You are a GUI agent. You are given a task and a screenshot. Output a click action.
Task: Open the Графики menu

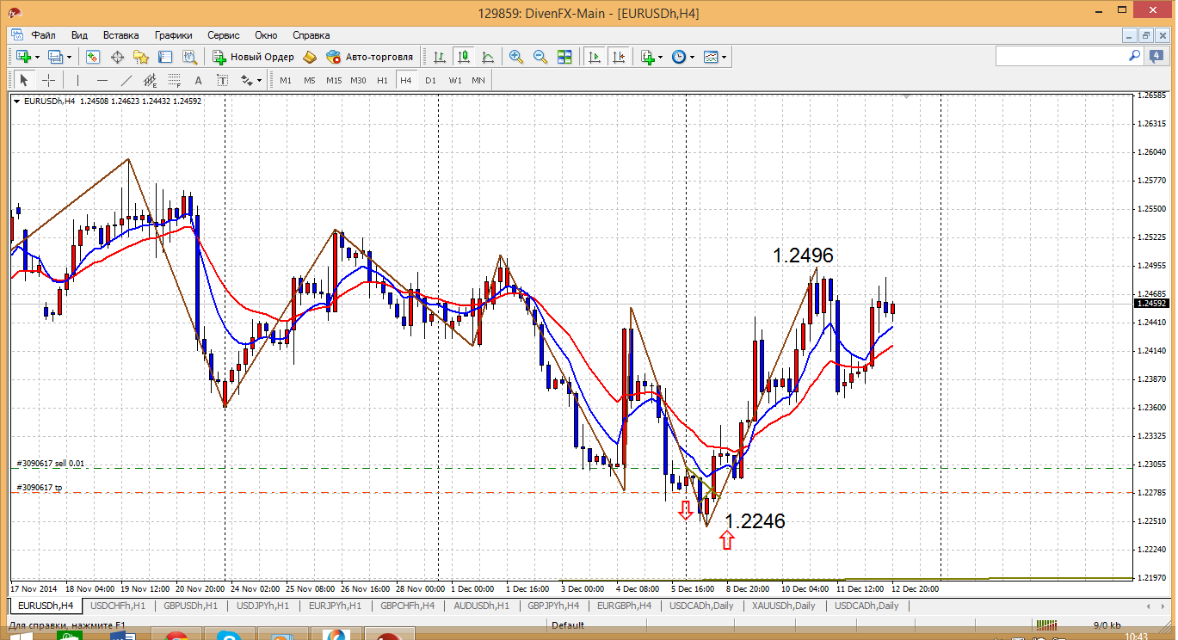click(173, 35)
